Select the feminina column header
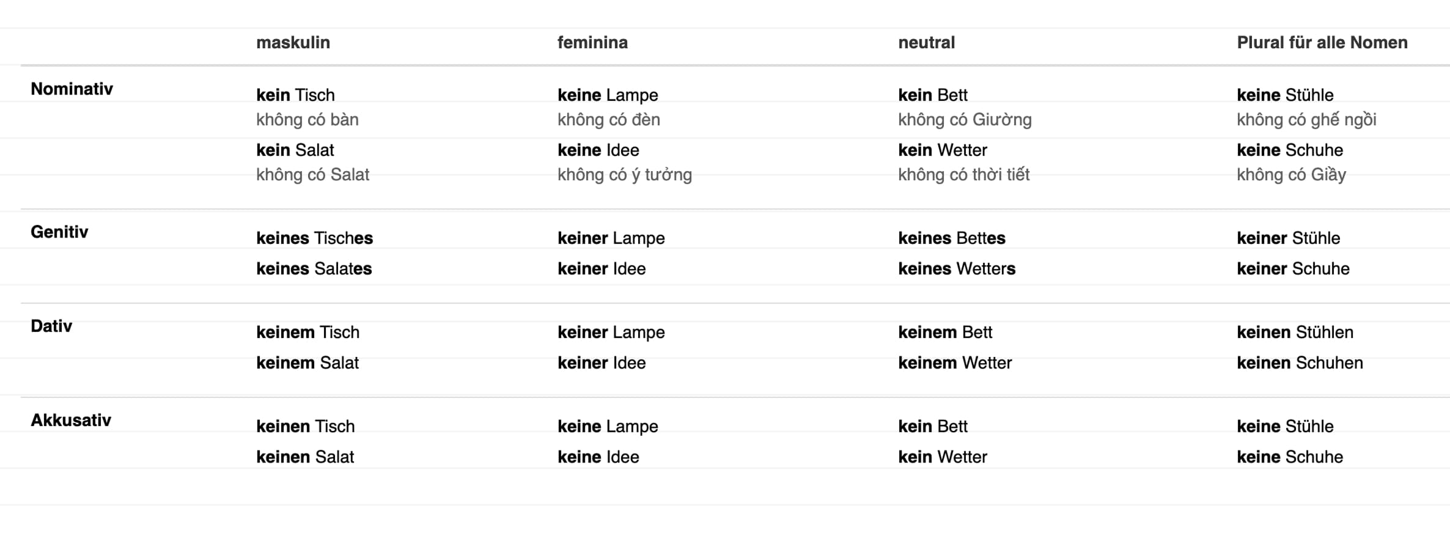This screenshot has height=533, width=1450. point(592,43)
